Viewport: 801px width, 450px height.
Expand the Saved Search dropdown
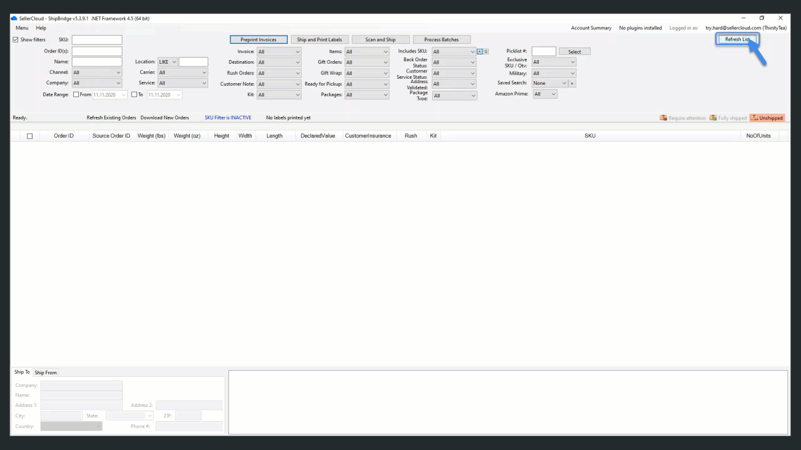point(549,83)
